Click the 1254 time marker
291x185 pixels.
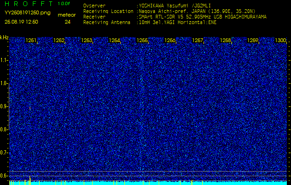tap(114, 40)
